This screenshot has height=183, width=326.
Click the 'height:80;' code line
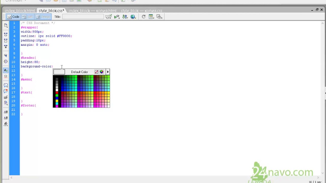[30, 62]
